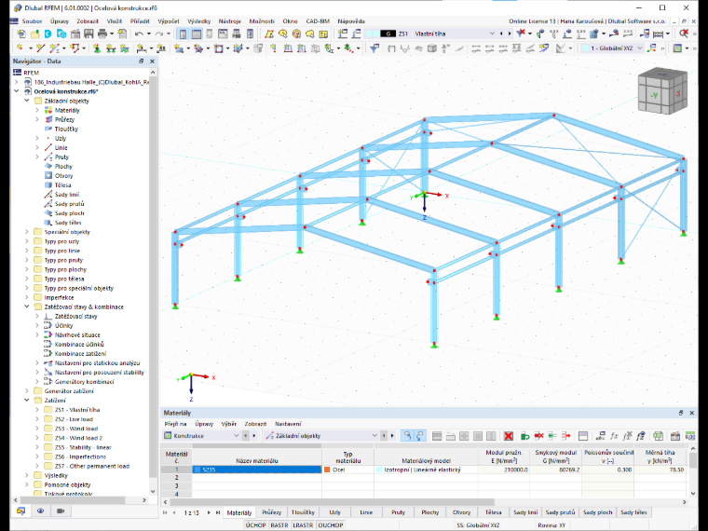Click the table horizontal scrollbar
Image resolution: width=708 pixels, height=531 pixels.
[332, 501]
